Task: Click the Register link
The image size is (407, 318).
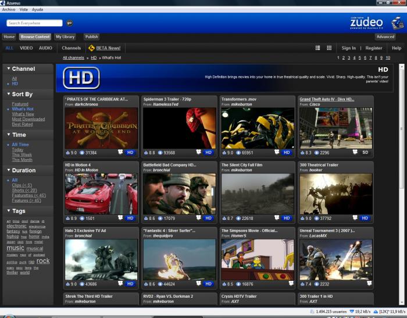Action: pyautogui.click(x=373, y=48)
